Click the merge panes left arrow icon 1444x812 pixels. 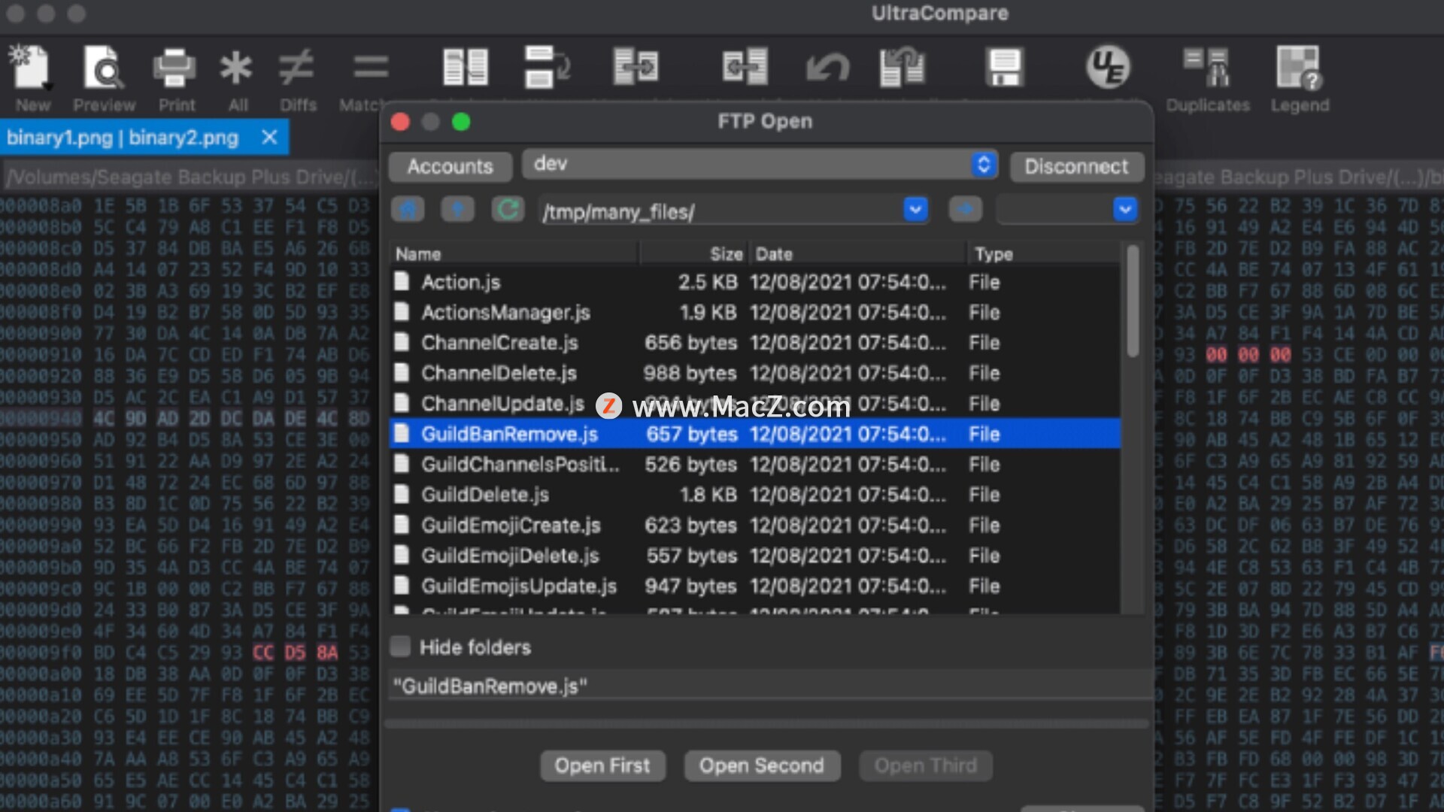coord(745,68)
